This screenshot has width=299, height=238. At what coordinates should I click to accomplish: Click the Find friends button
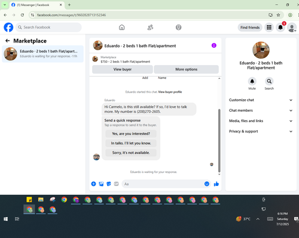pos(250,28)
